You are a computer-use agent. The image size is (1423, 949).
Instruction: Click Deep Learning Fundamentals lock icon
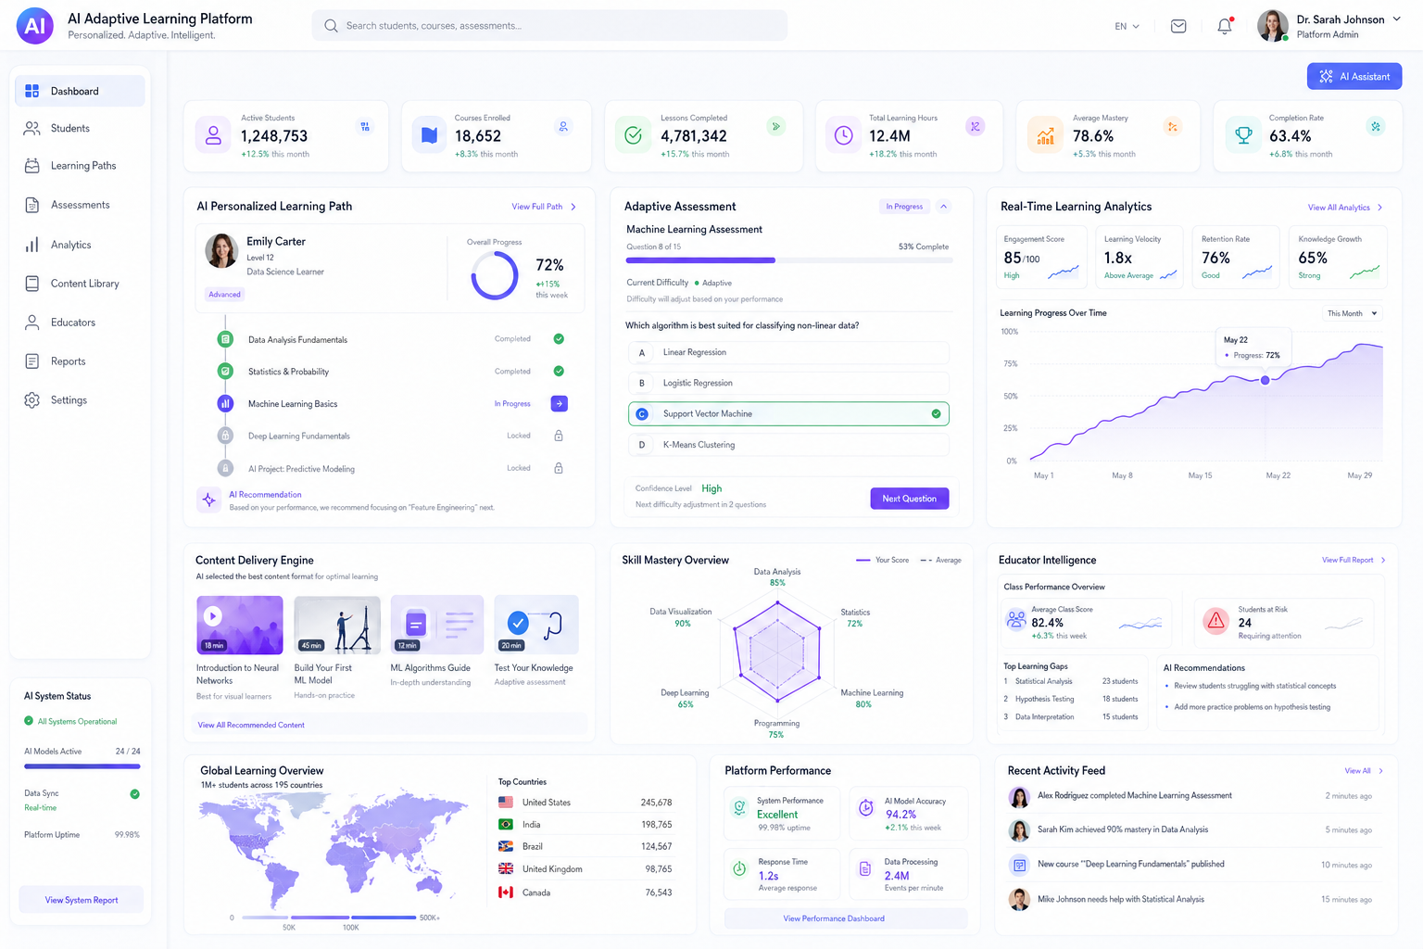559,436
